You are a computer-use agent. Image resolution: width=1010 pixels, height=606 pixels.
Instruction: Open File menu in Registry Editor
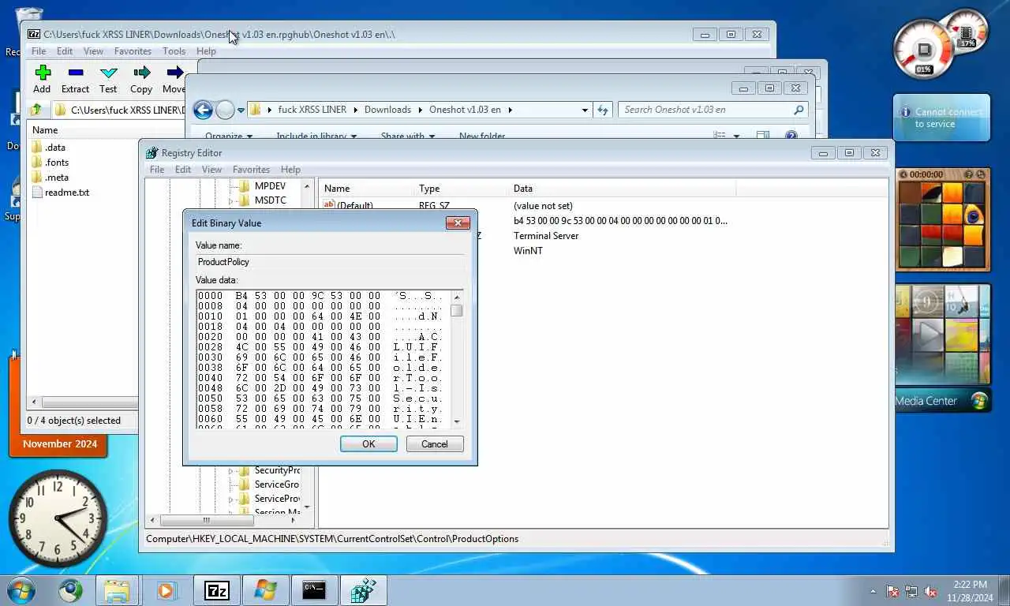pyautogui.click(x=157, y=170)
